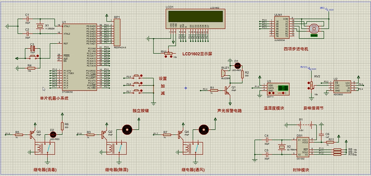Select the RP1 RESPACK-8 resistor pack
The height and width of the screenshot is (176, 371).
coord(117,32)
